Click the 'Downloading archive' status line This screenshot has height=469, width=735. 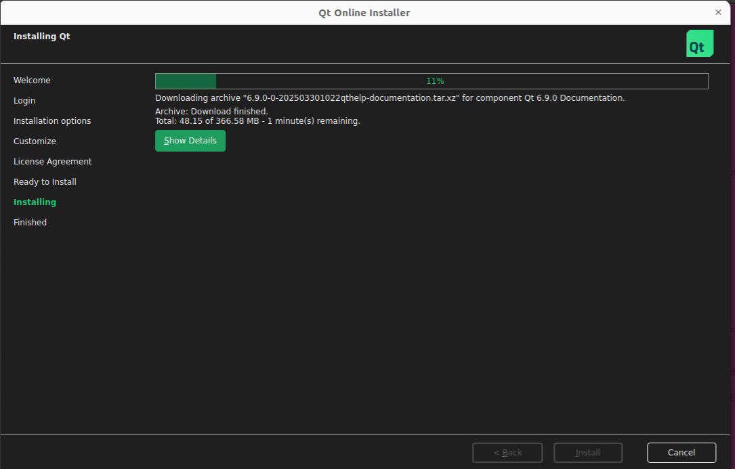coord(390,98)
